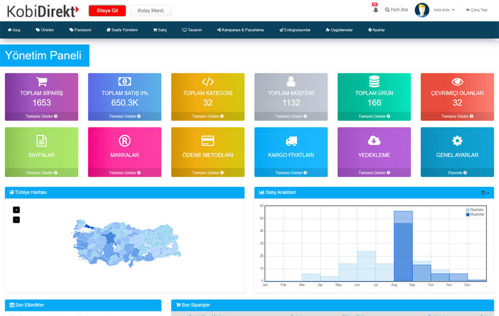Click the credit card icon on Ödeme Metodları
This screenshot has height=316, width=499.
(208, 141)
